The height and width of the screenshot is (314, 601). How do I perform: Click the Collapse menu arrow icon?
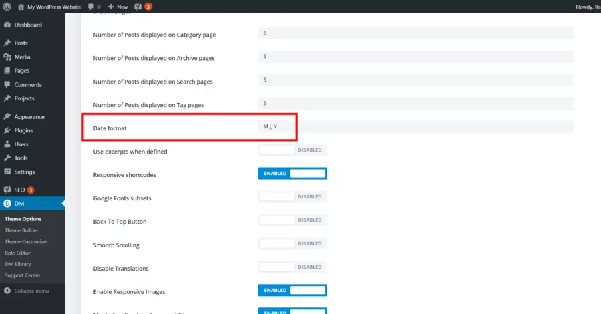[x=7, y=291]
